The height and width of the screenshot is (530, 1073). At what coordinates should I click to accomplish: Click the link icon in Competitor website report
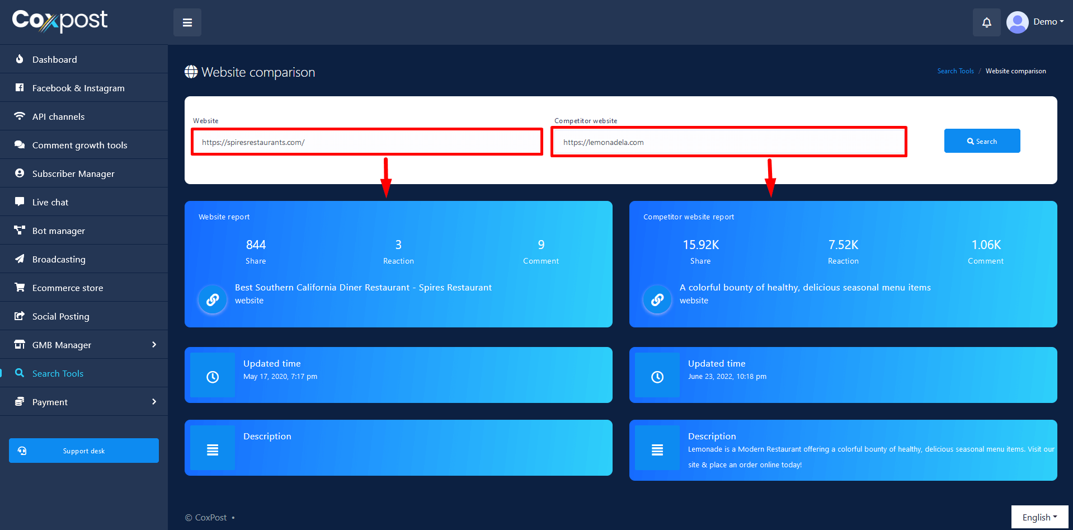point(657,300)
